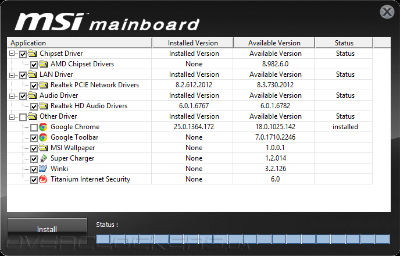Uncheck AMD Chipset Drivers checkbox

(34, 65)
